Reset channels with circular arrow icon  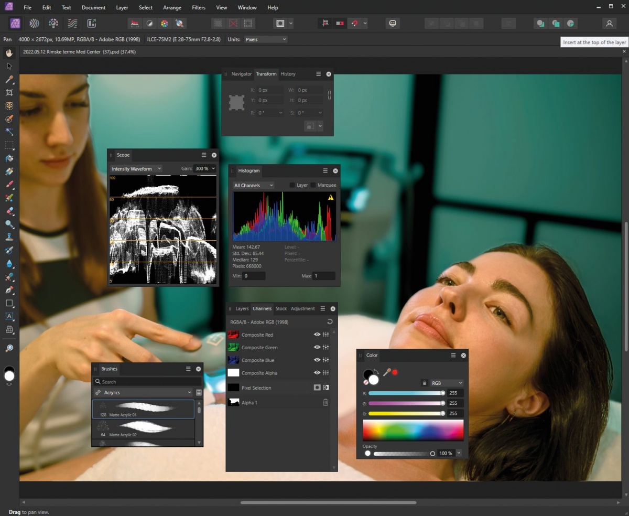click(330, 322)
